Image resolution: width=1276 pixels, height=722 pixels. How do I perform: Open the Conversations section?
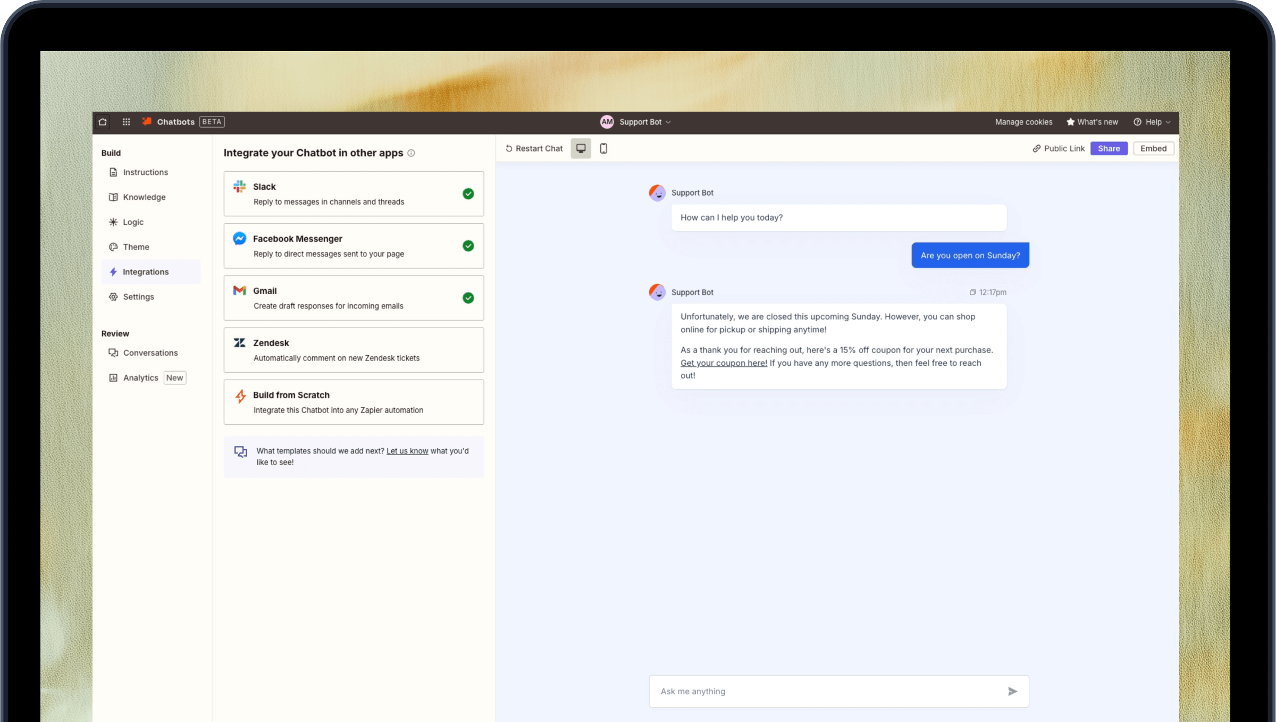[150, 352]
